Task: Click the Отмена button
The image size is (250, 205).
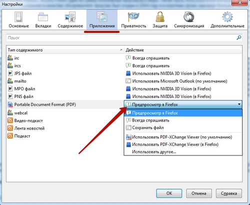Action: coord(199,193)
